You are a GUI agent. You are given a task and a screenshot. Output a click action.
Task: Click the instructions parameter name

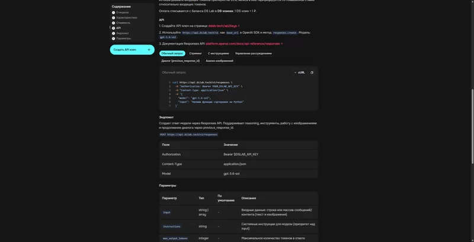(172, 226)
